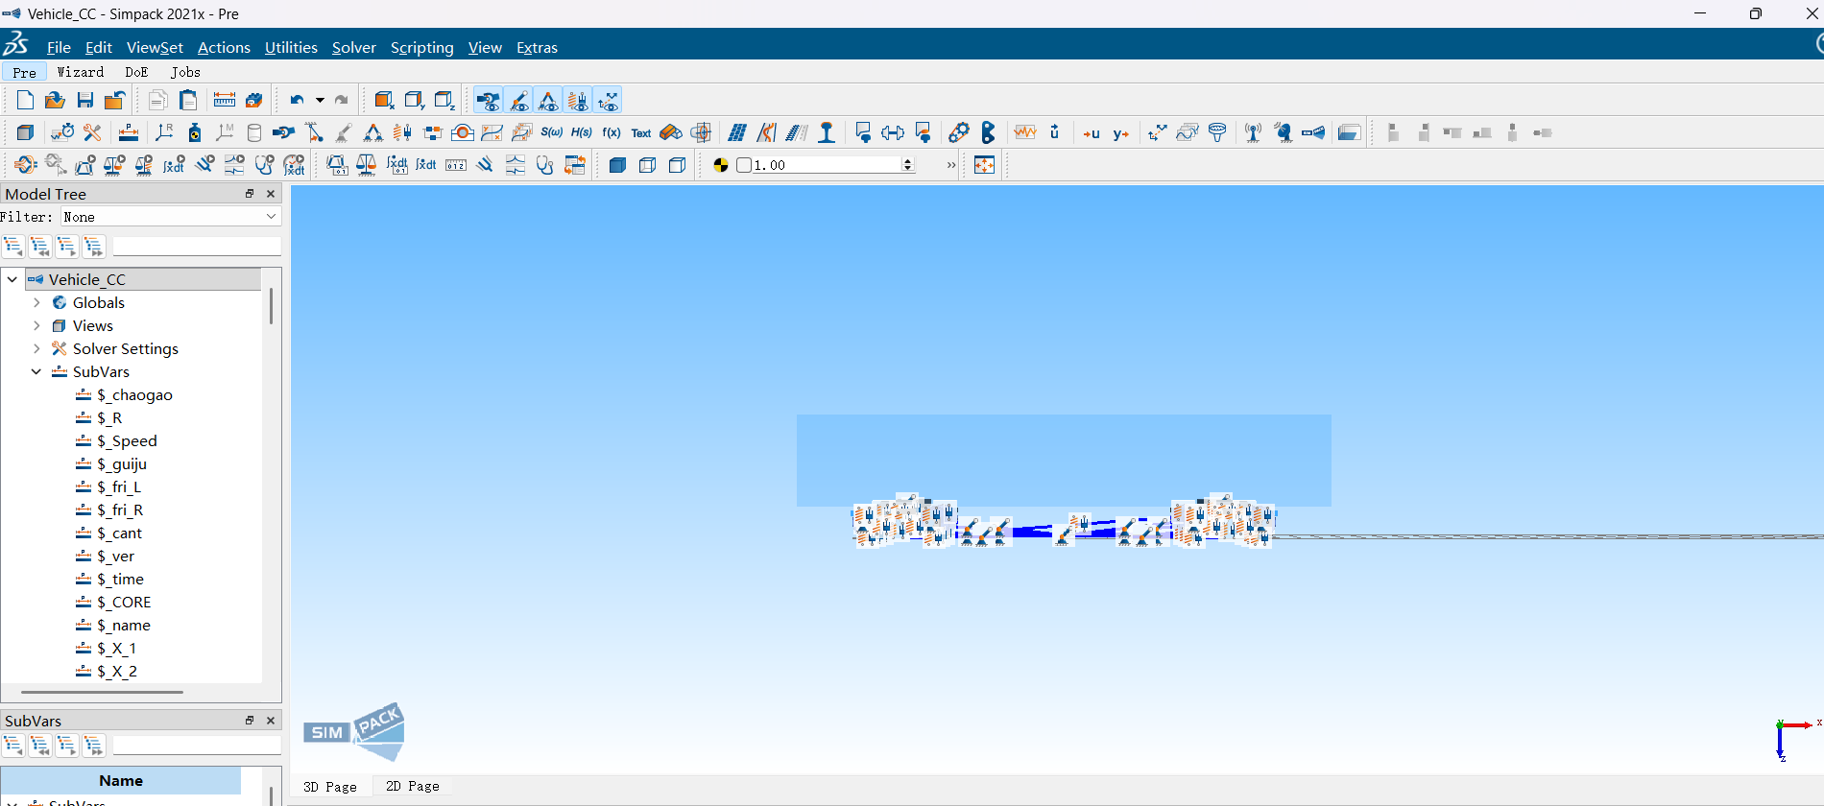The image size is (1824, 806).
Task: Expand the Views tree node
Action: pyautogui.click(x=36, y=325)
